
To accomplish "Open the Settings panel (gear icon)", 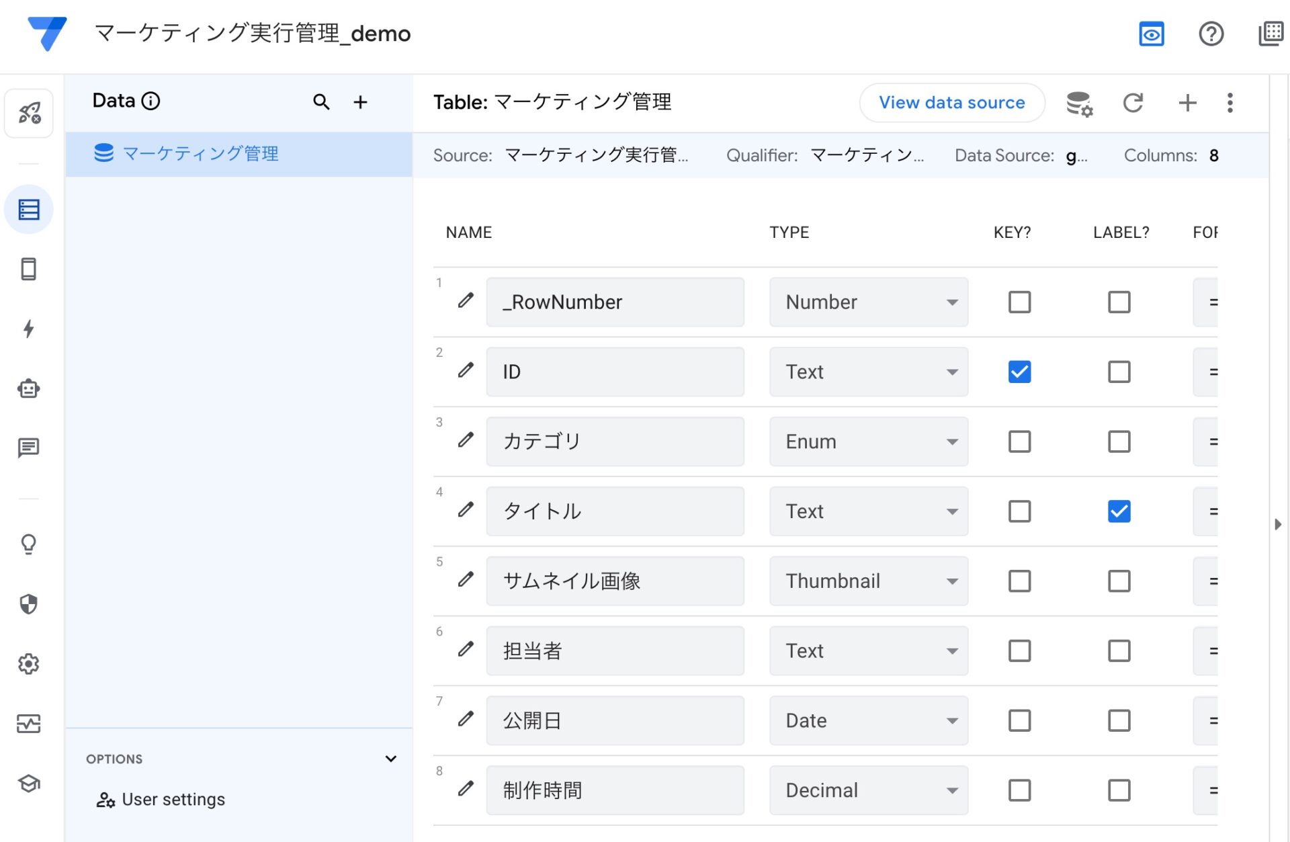I will pyautogui.click(x=28, y=664).
